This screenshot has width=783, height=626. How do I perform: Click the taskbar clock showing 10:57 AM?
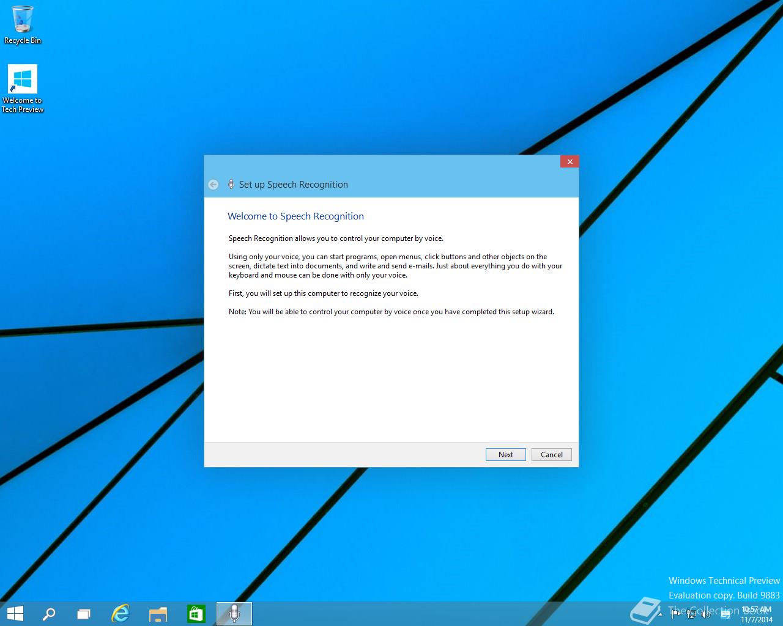(x=757, y=614)
